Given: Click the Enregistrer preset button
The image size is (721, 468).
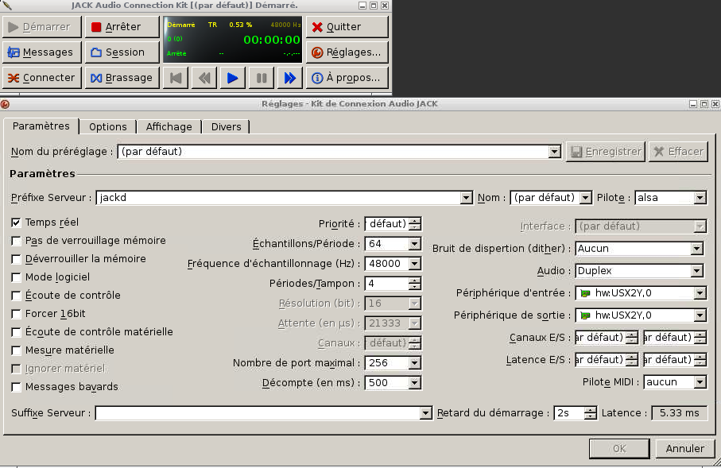Looking at the screenshot, I should [x=606, y=152].
